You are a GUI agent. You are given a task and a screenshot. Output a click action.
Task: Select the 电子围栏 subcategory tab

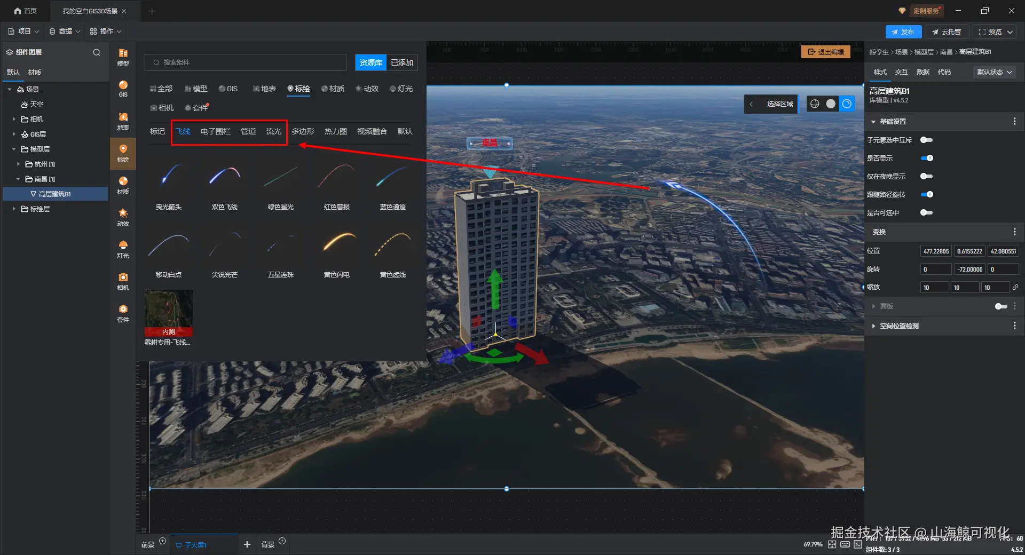216,131
